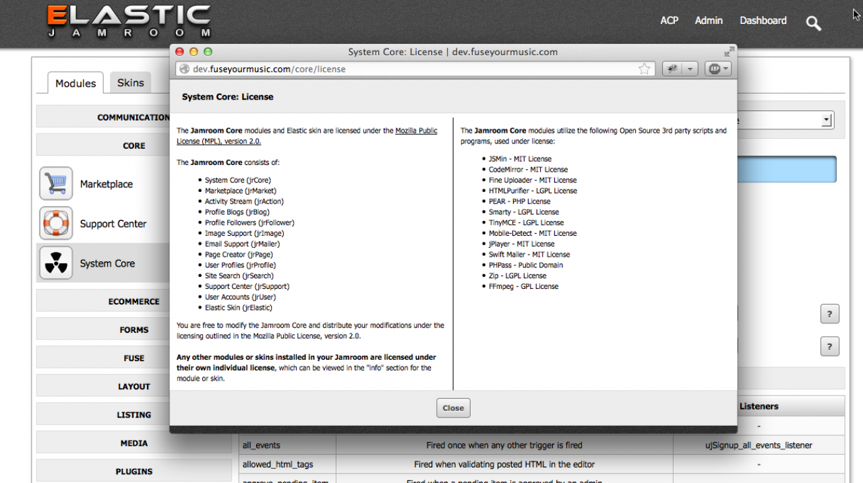Open the Marketplace cart icon
This screenshot has height=483, width=863.
coord(56,184)
